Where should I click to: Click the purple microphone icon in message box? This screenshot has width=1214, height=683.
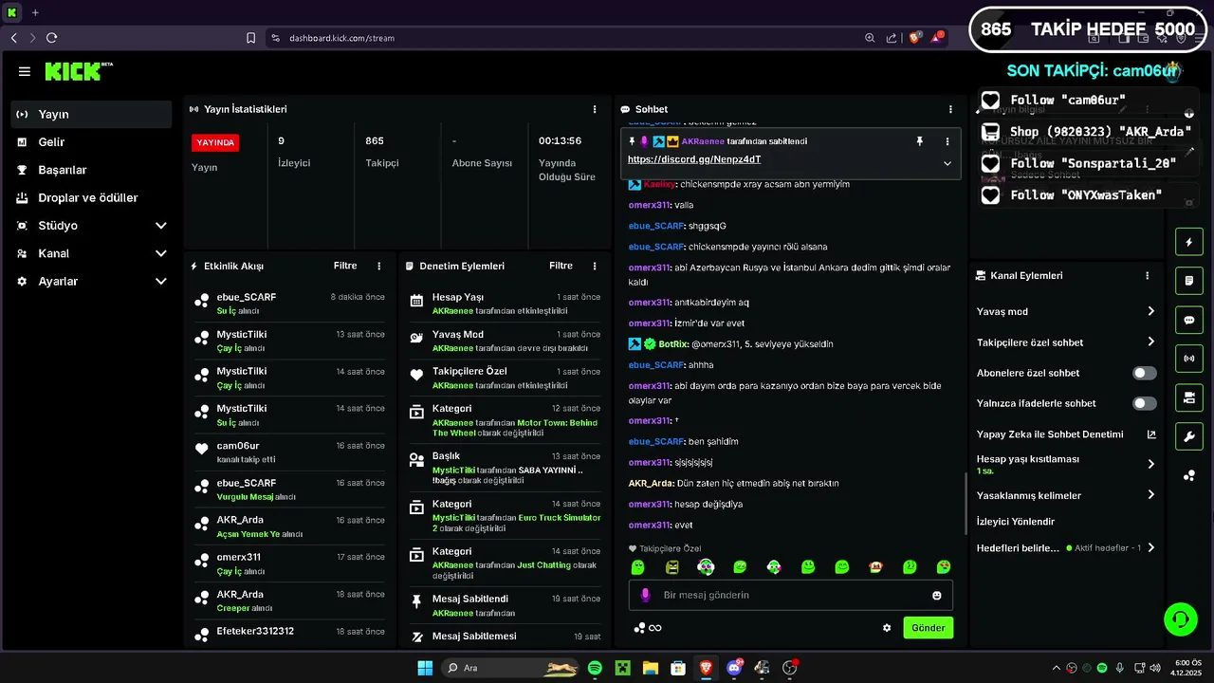pos(645,595)
